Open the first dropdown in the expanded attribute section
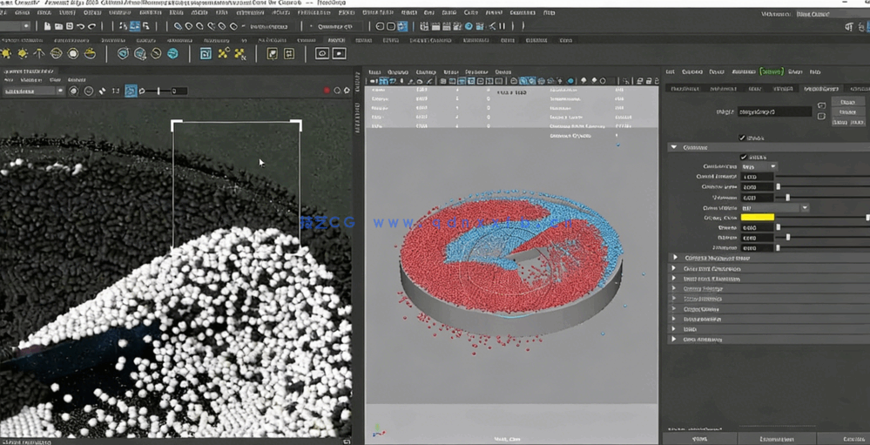 [x=758, y=166]
